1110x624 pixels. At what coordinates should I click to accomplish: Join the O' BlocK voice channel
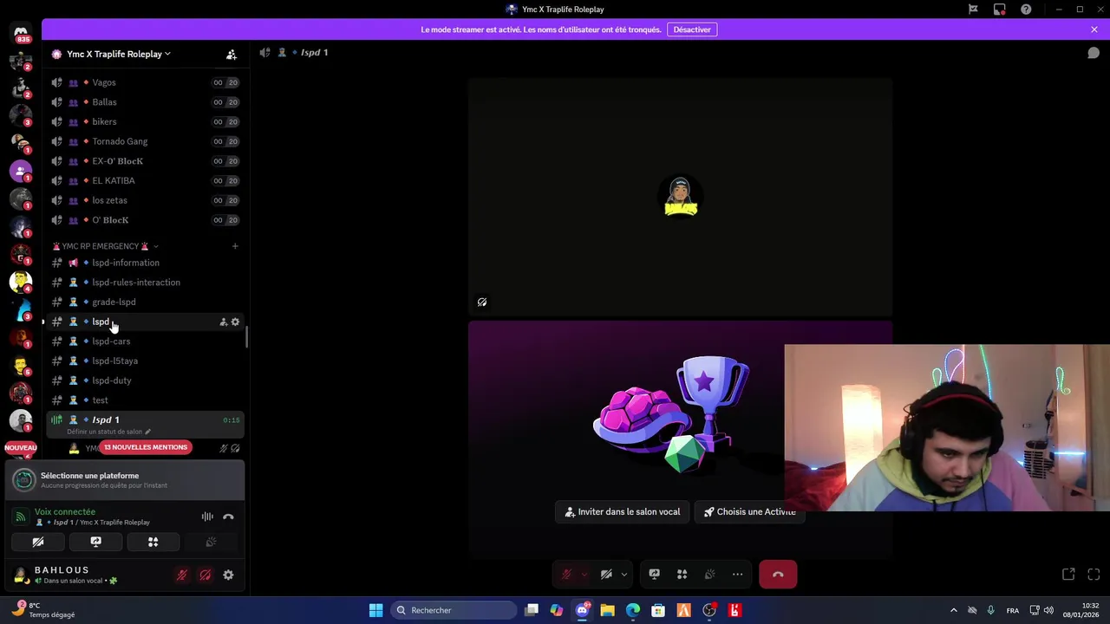tap(144, 220)
